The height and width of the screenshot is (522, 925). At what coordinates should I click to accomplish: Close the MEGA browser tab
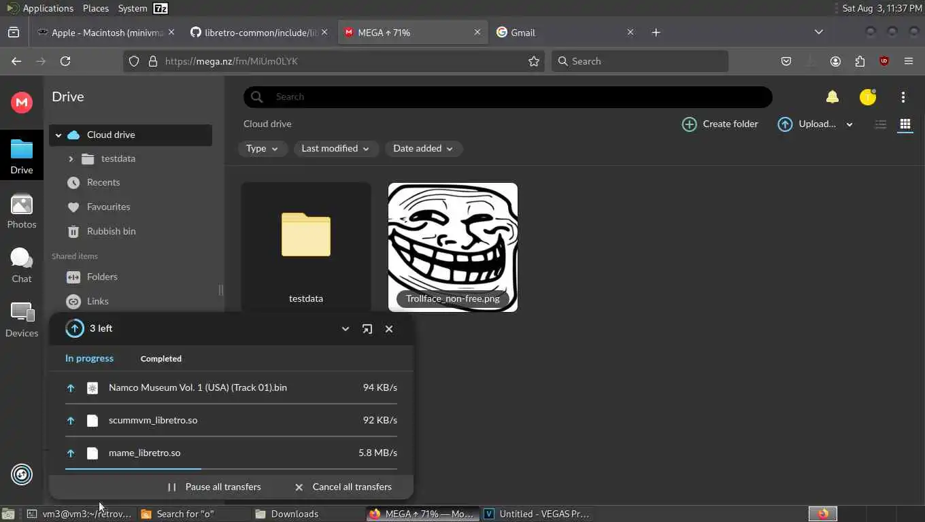click(x=477, y=32)
